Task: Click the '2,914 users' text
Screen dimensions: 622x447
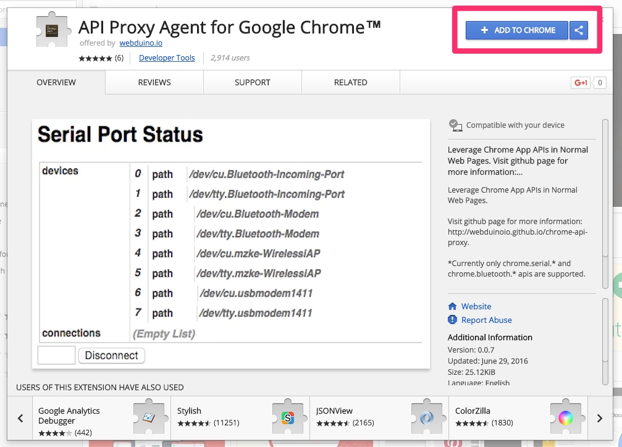Action: [x=230, y=58]
